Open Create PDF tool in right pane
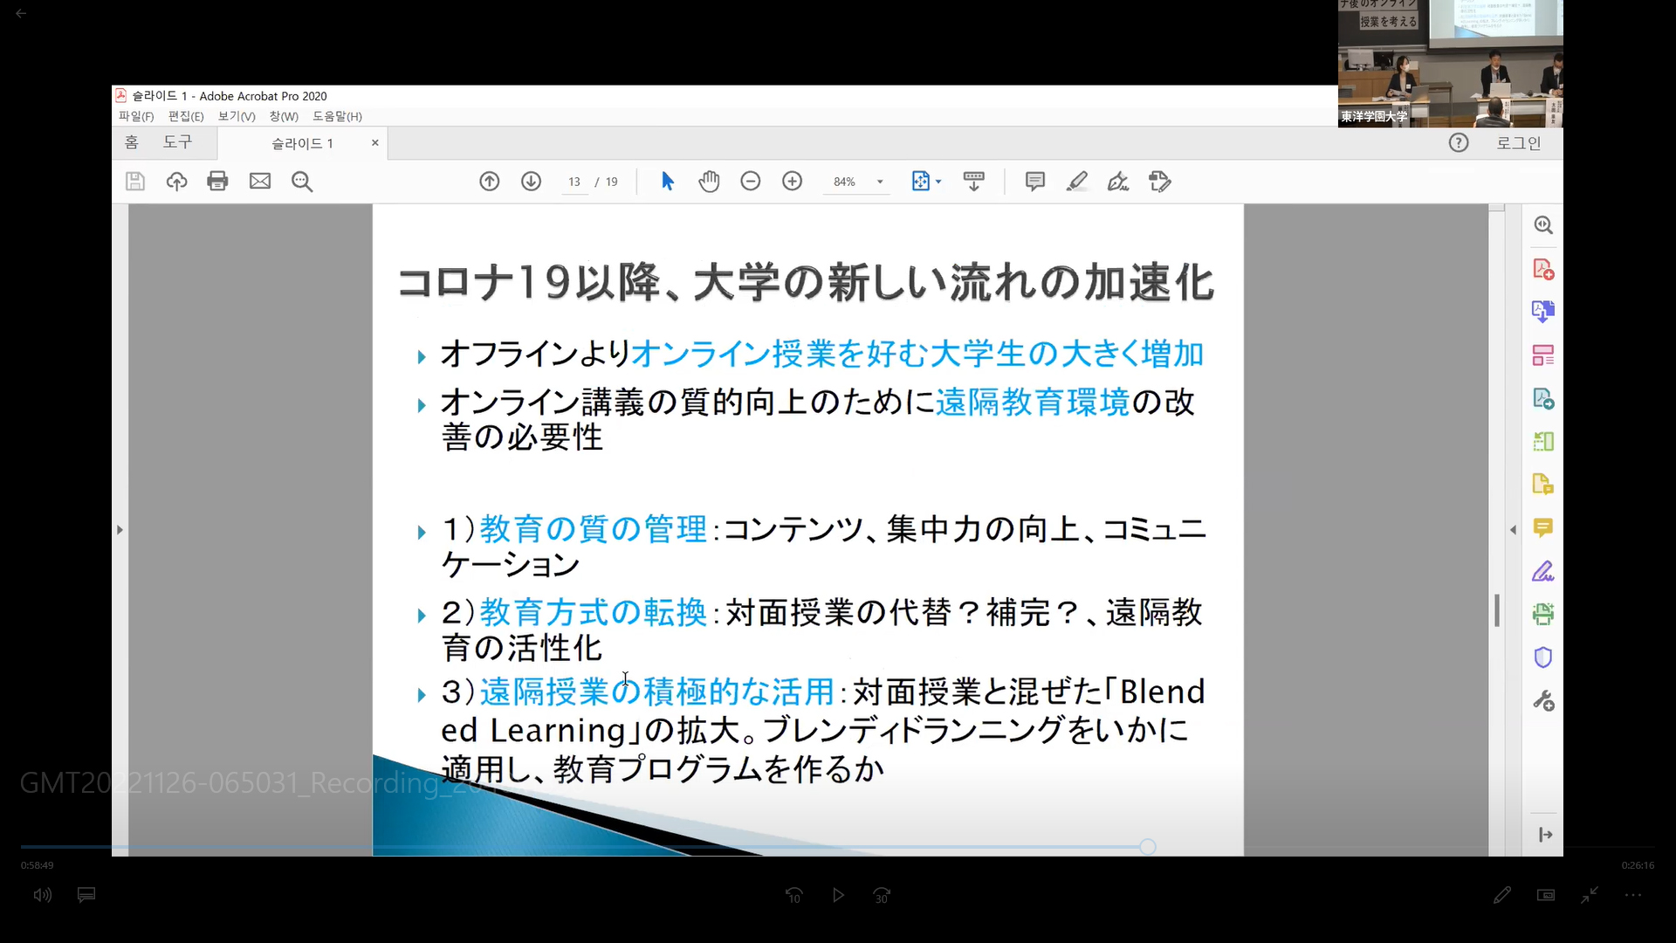Screen dimensions: 1676x943 1543,269
